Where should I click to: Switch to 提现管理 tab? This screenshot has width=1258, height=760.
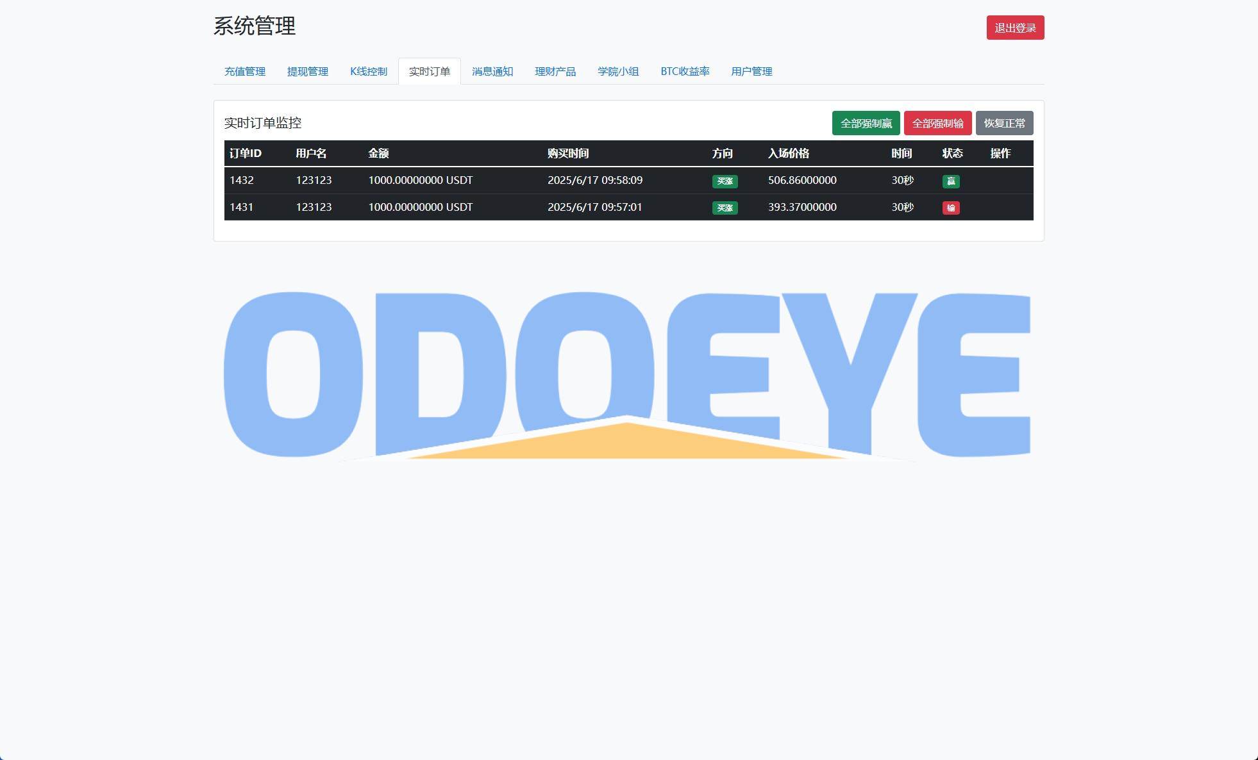(x=307, y=72)
